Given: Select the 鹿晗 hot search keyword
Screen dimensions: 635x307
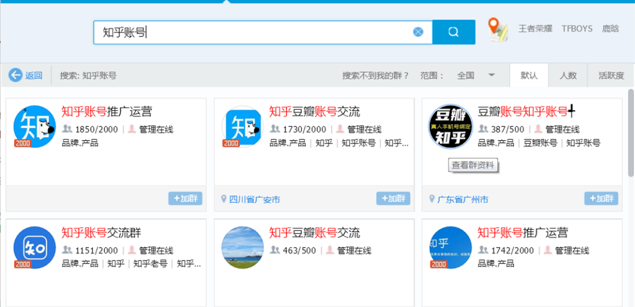Looking at the screenshot, I should coord(610,29).
